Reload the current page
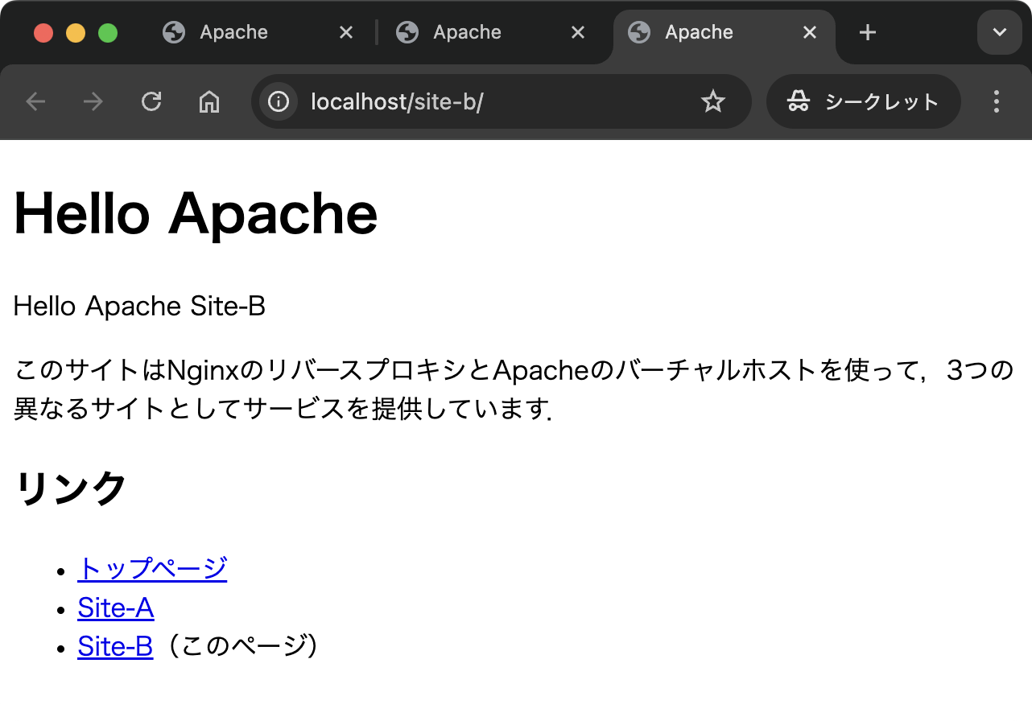The width and height of the screenshot is (1032, 721). click(x=151, y=102)
